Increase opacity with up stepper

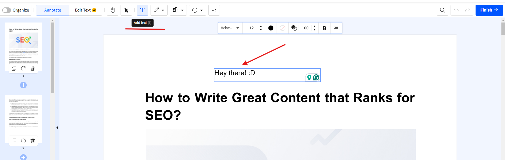point(315,26)
